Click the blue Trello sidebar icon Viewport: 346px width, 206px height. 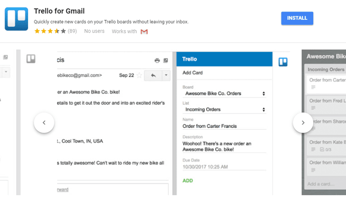[x=283, y=62]
